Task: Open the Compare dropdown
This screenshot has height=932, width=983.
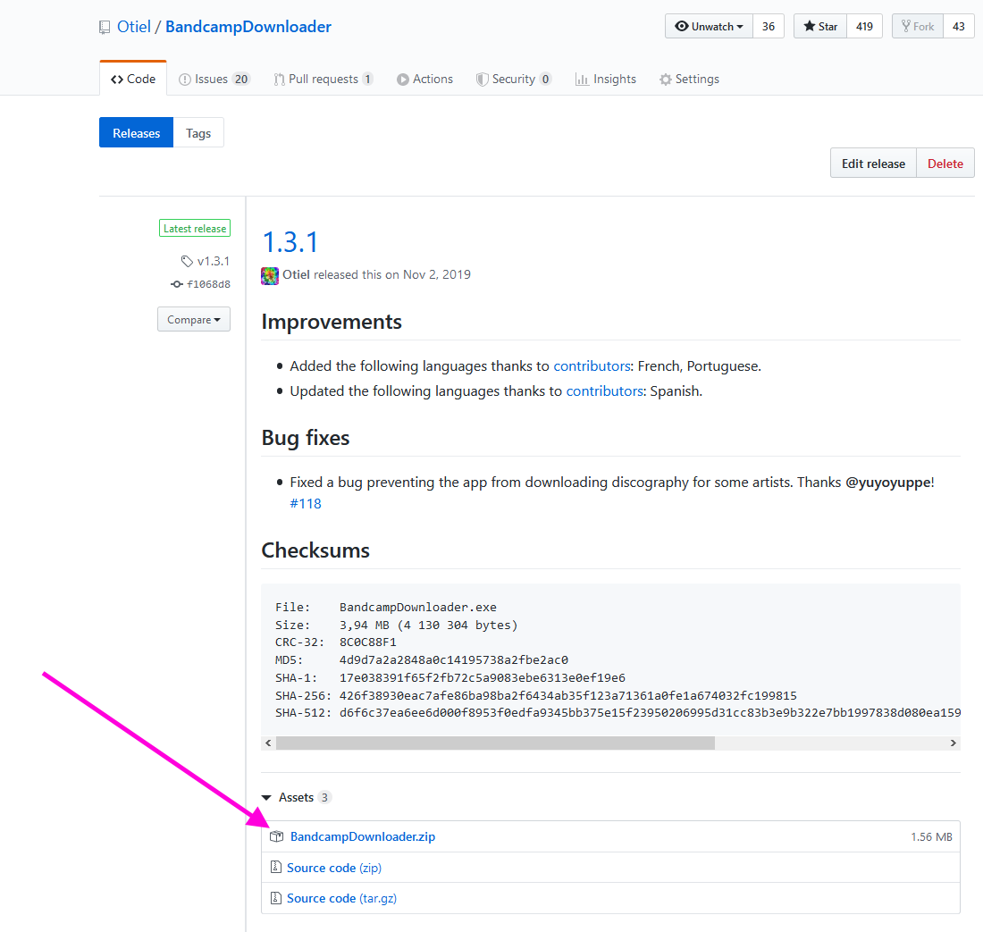Action: (193, 319)
